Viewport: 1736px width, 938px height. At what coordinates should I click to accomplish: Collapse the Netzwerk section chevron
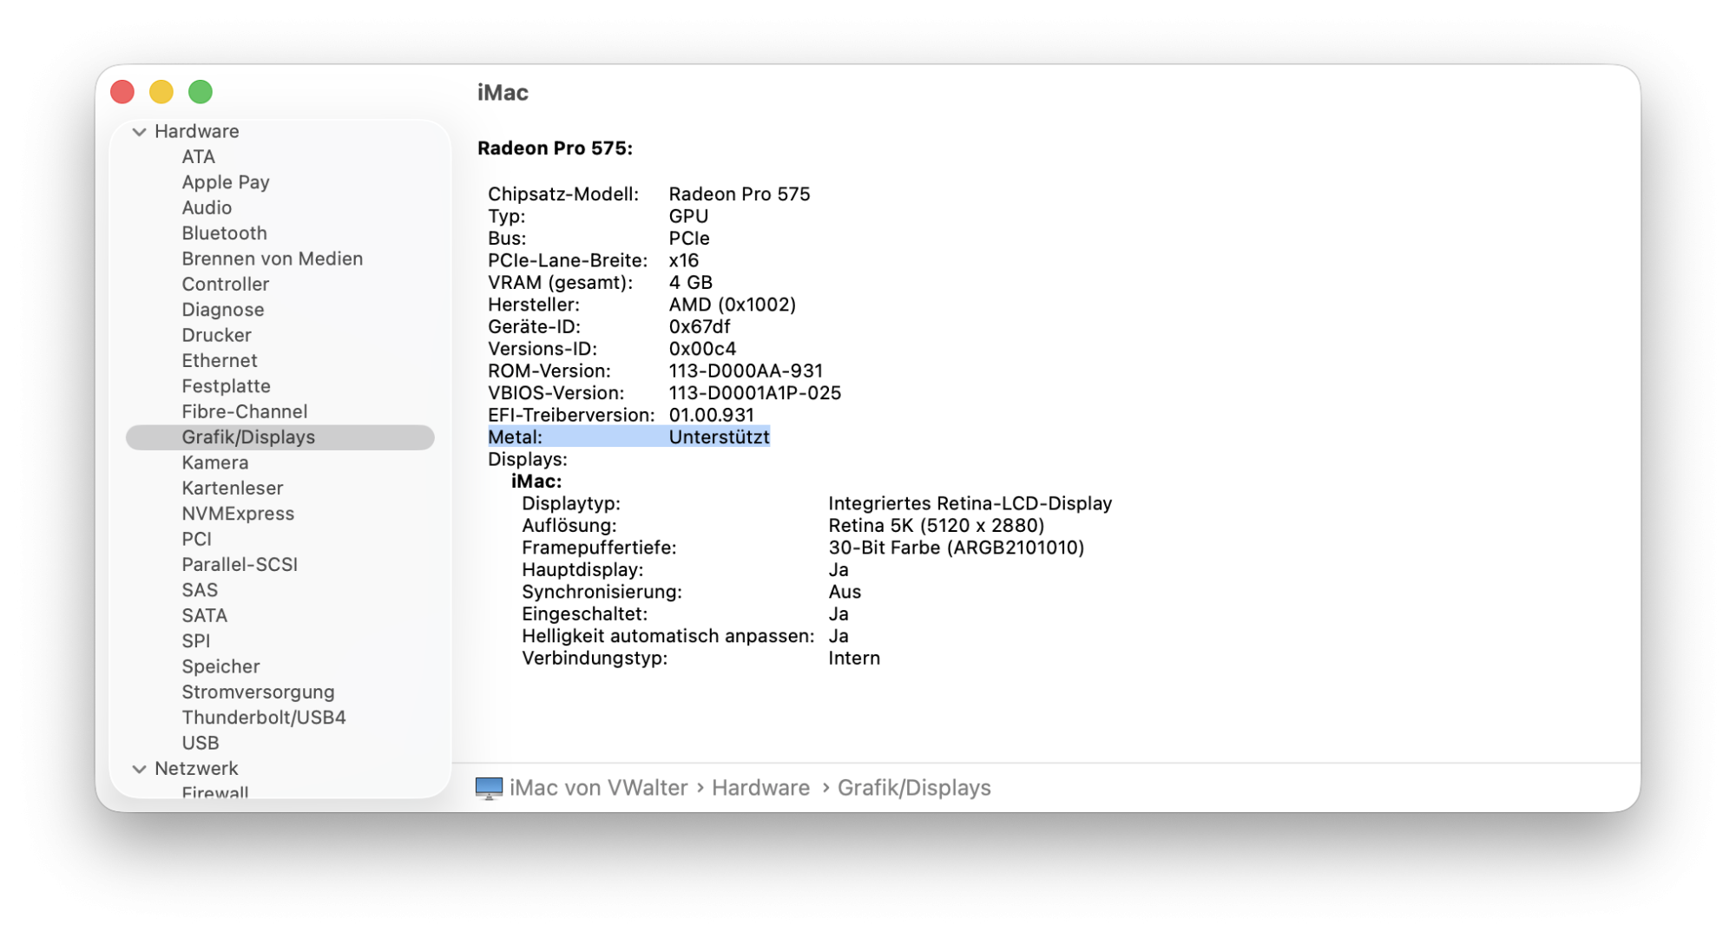pos(139,769)
